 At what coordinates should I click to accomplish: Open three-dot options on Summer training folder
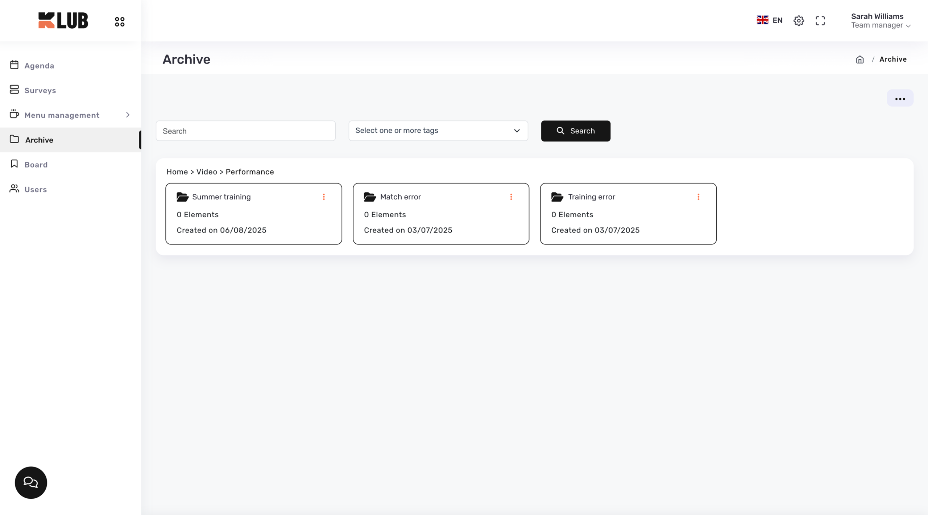tap(324, 197)
